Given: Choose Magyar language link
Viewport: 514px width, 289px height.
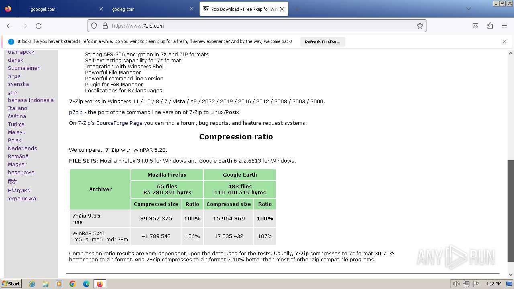Looking at the screenshot, I should coord(17,165).
